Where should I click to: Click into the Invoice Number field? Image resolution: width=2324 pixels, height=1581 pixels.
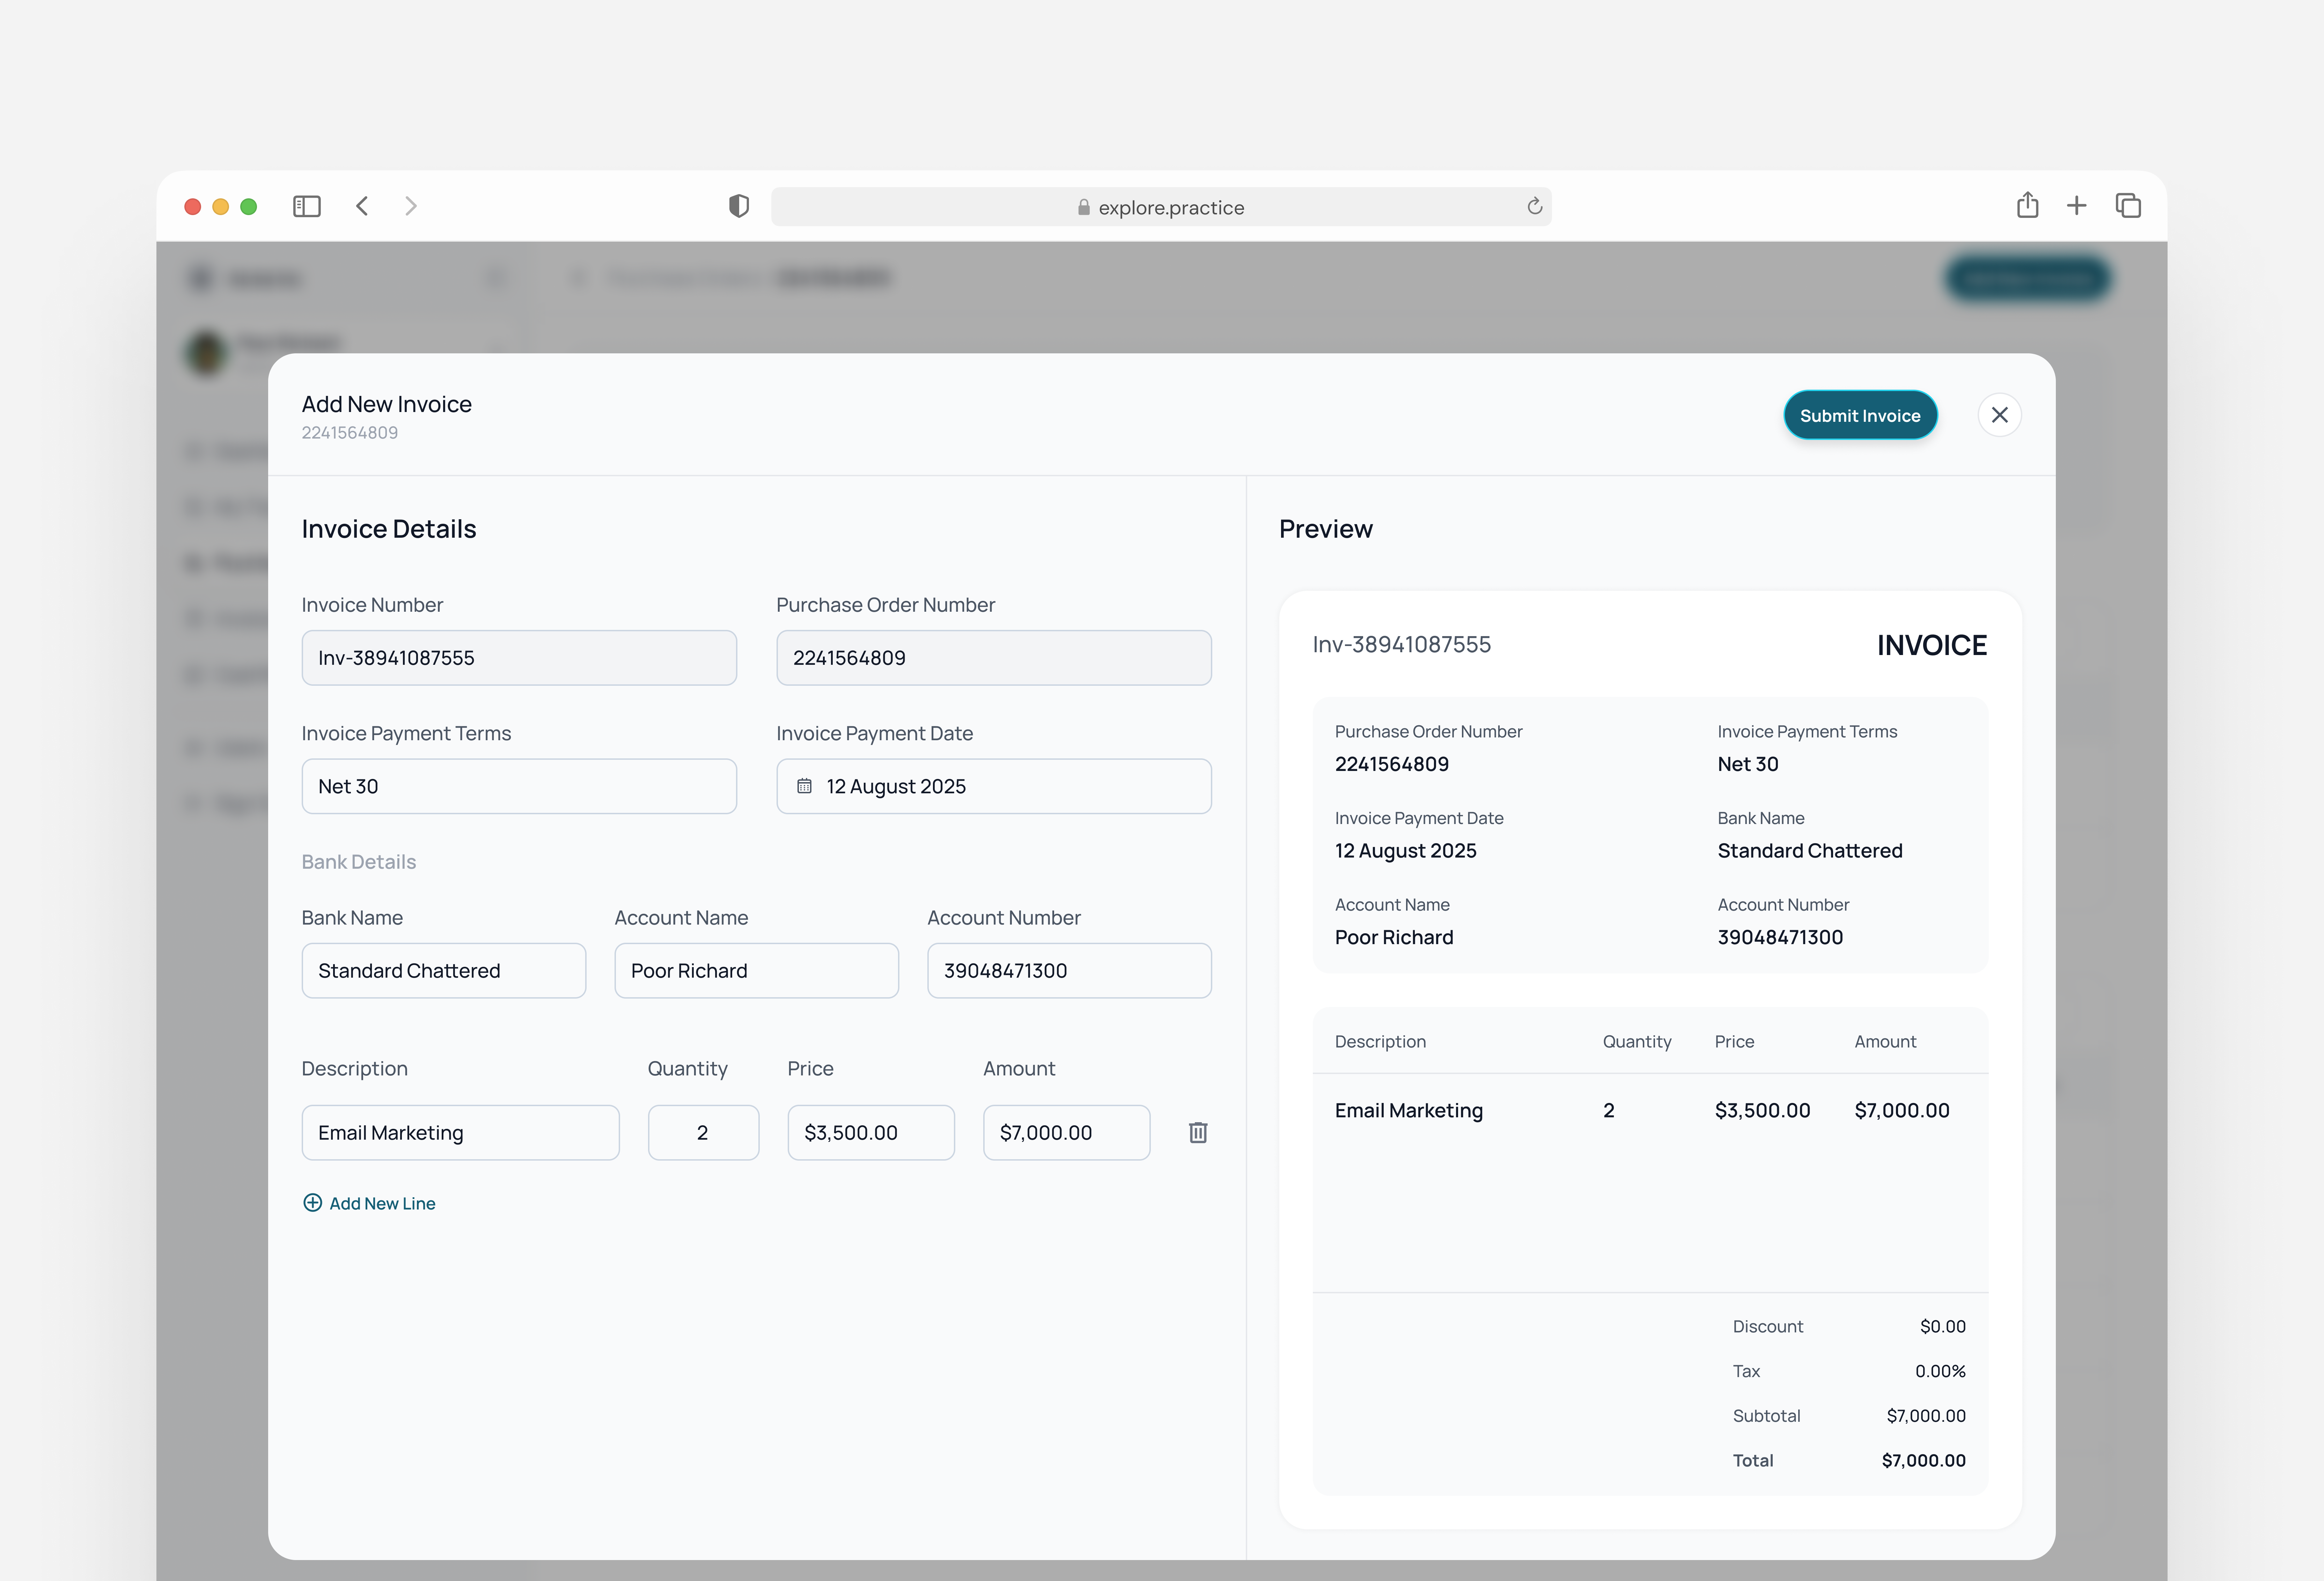pos(519,657)
